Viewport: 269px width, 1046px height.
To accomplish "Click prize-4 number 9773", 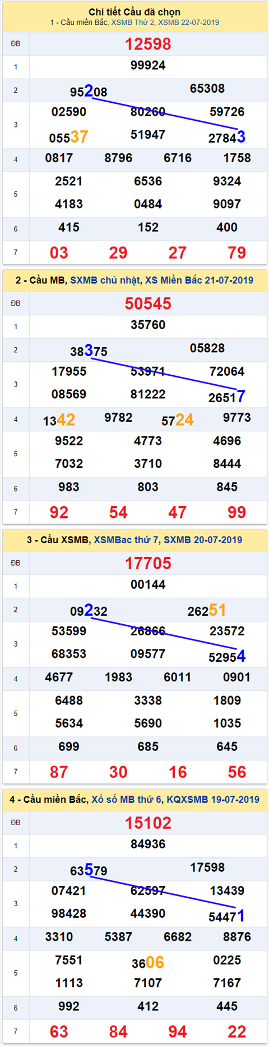I will pos(237,417).
